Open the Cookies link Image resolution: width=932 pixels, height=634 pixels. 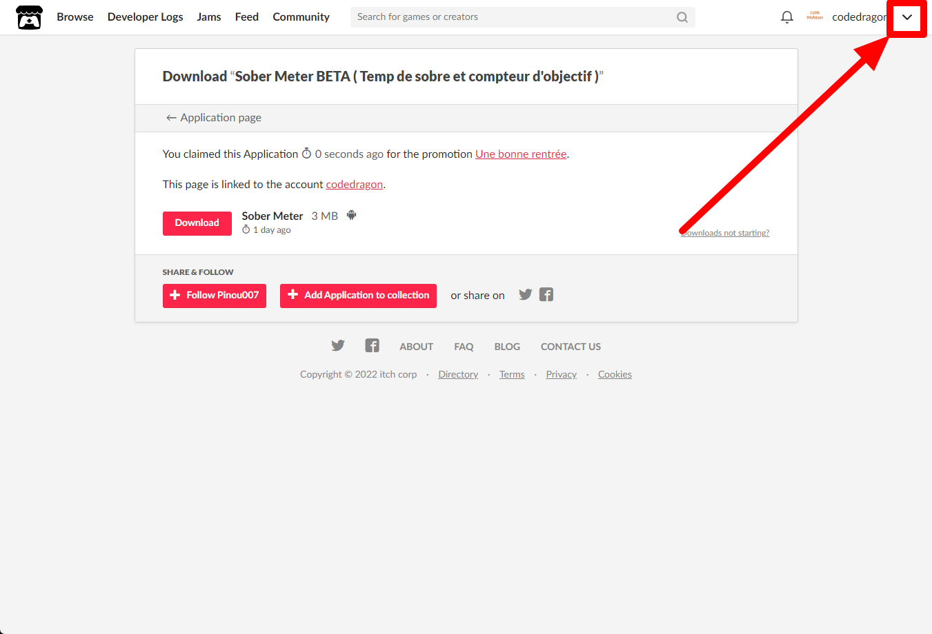coord(615,374)
